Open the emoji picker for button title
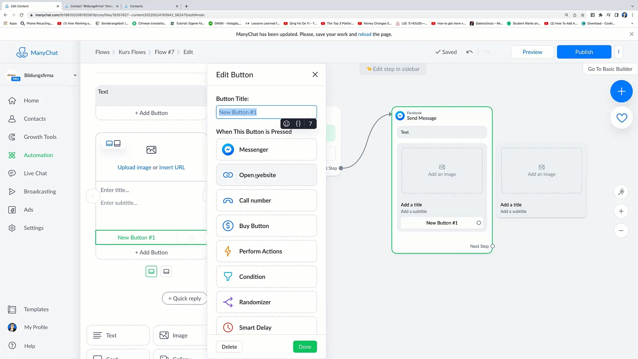The image size is (638, 359). (x=286, y=124)
